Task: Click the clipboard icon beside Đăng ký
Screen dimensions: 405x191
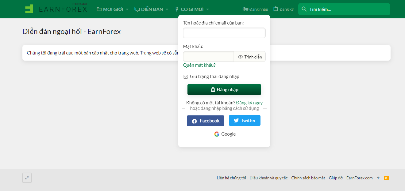Action: (x=276, y=9)
